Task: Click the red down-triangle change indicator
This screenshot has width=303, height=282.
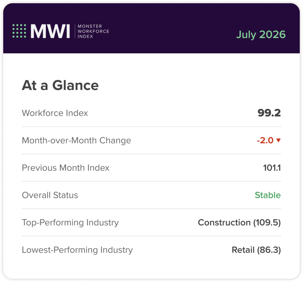Action: [278, 140]
